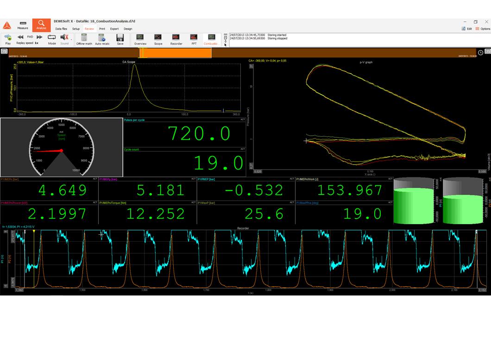
Task: Click the P1/IMEPn/Work value 153.967
Action: pos(350,190)
